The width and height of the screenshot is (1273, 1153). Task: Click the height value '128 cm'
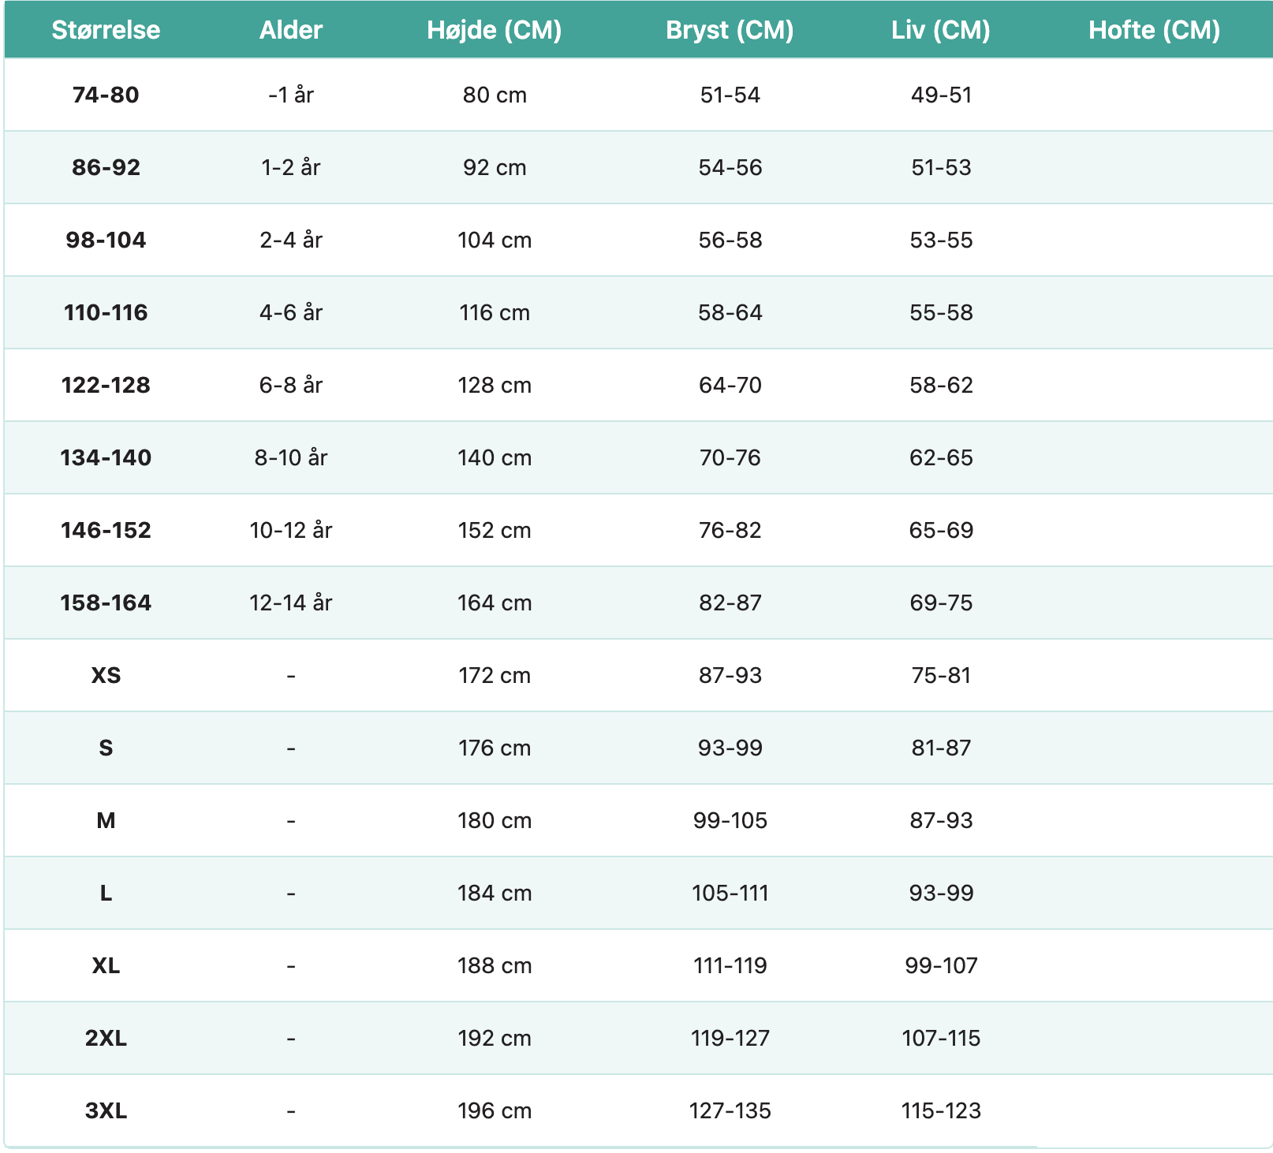(495, 385)
